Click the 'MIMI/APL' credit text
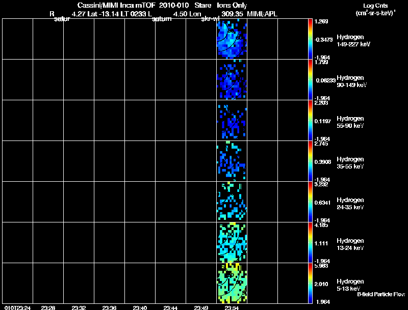 point(262,14)
